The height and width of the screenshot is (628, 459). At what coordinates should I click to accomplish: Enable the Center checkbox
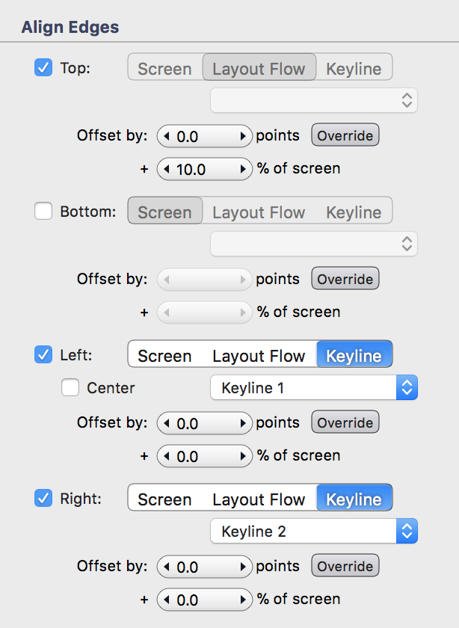click(70, 388)
